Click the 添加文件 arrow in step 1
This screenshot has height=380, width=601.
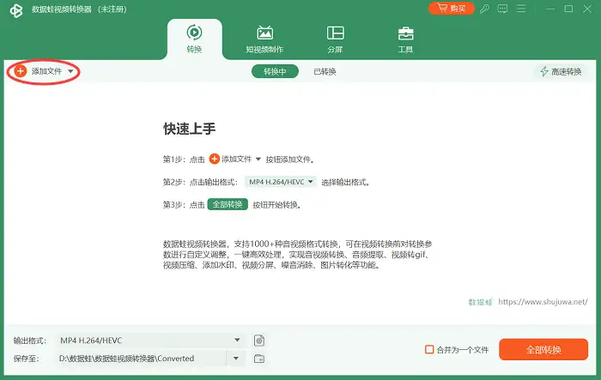[x=258, y=159]
